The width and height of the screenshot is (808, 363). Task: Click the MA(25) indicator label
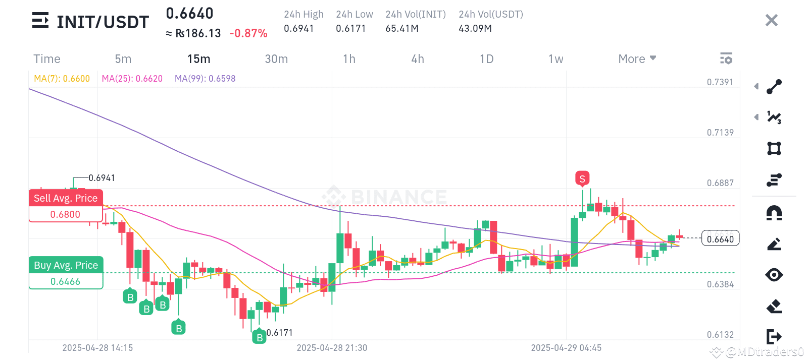[x=132, y=78]
